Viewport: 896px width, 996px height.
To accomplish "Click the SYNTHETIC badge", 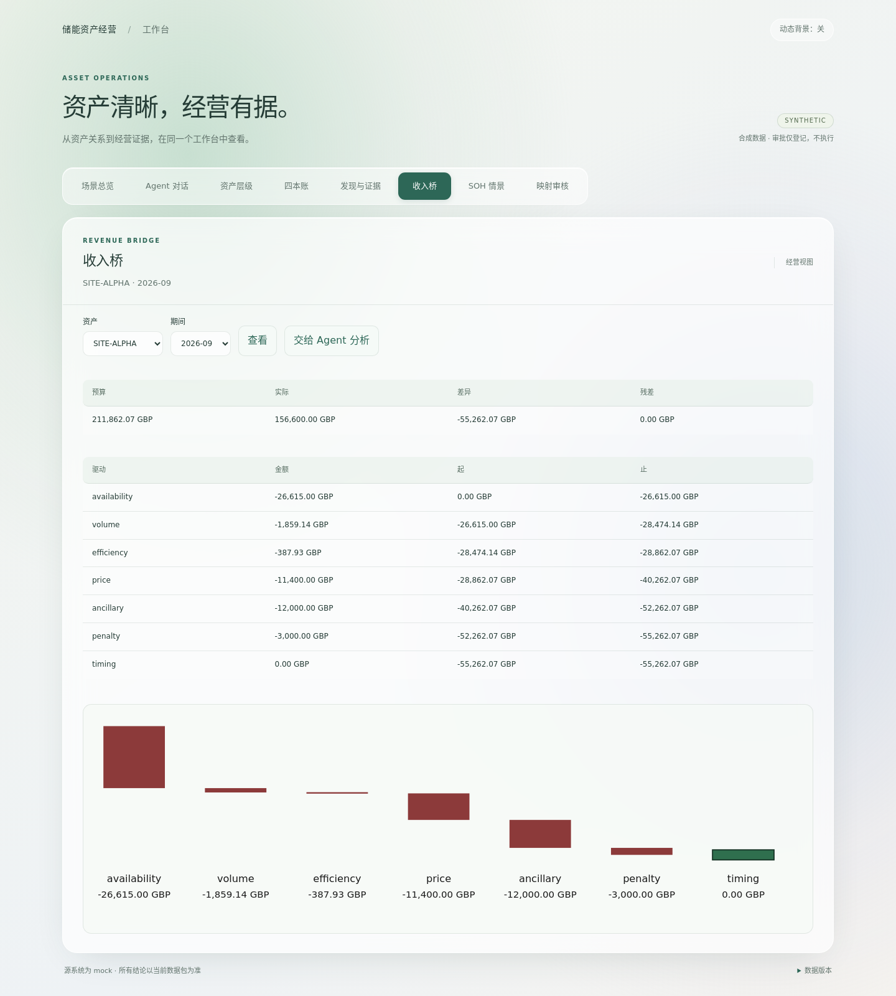I will coord(805,121).
